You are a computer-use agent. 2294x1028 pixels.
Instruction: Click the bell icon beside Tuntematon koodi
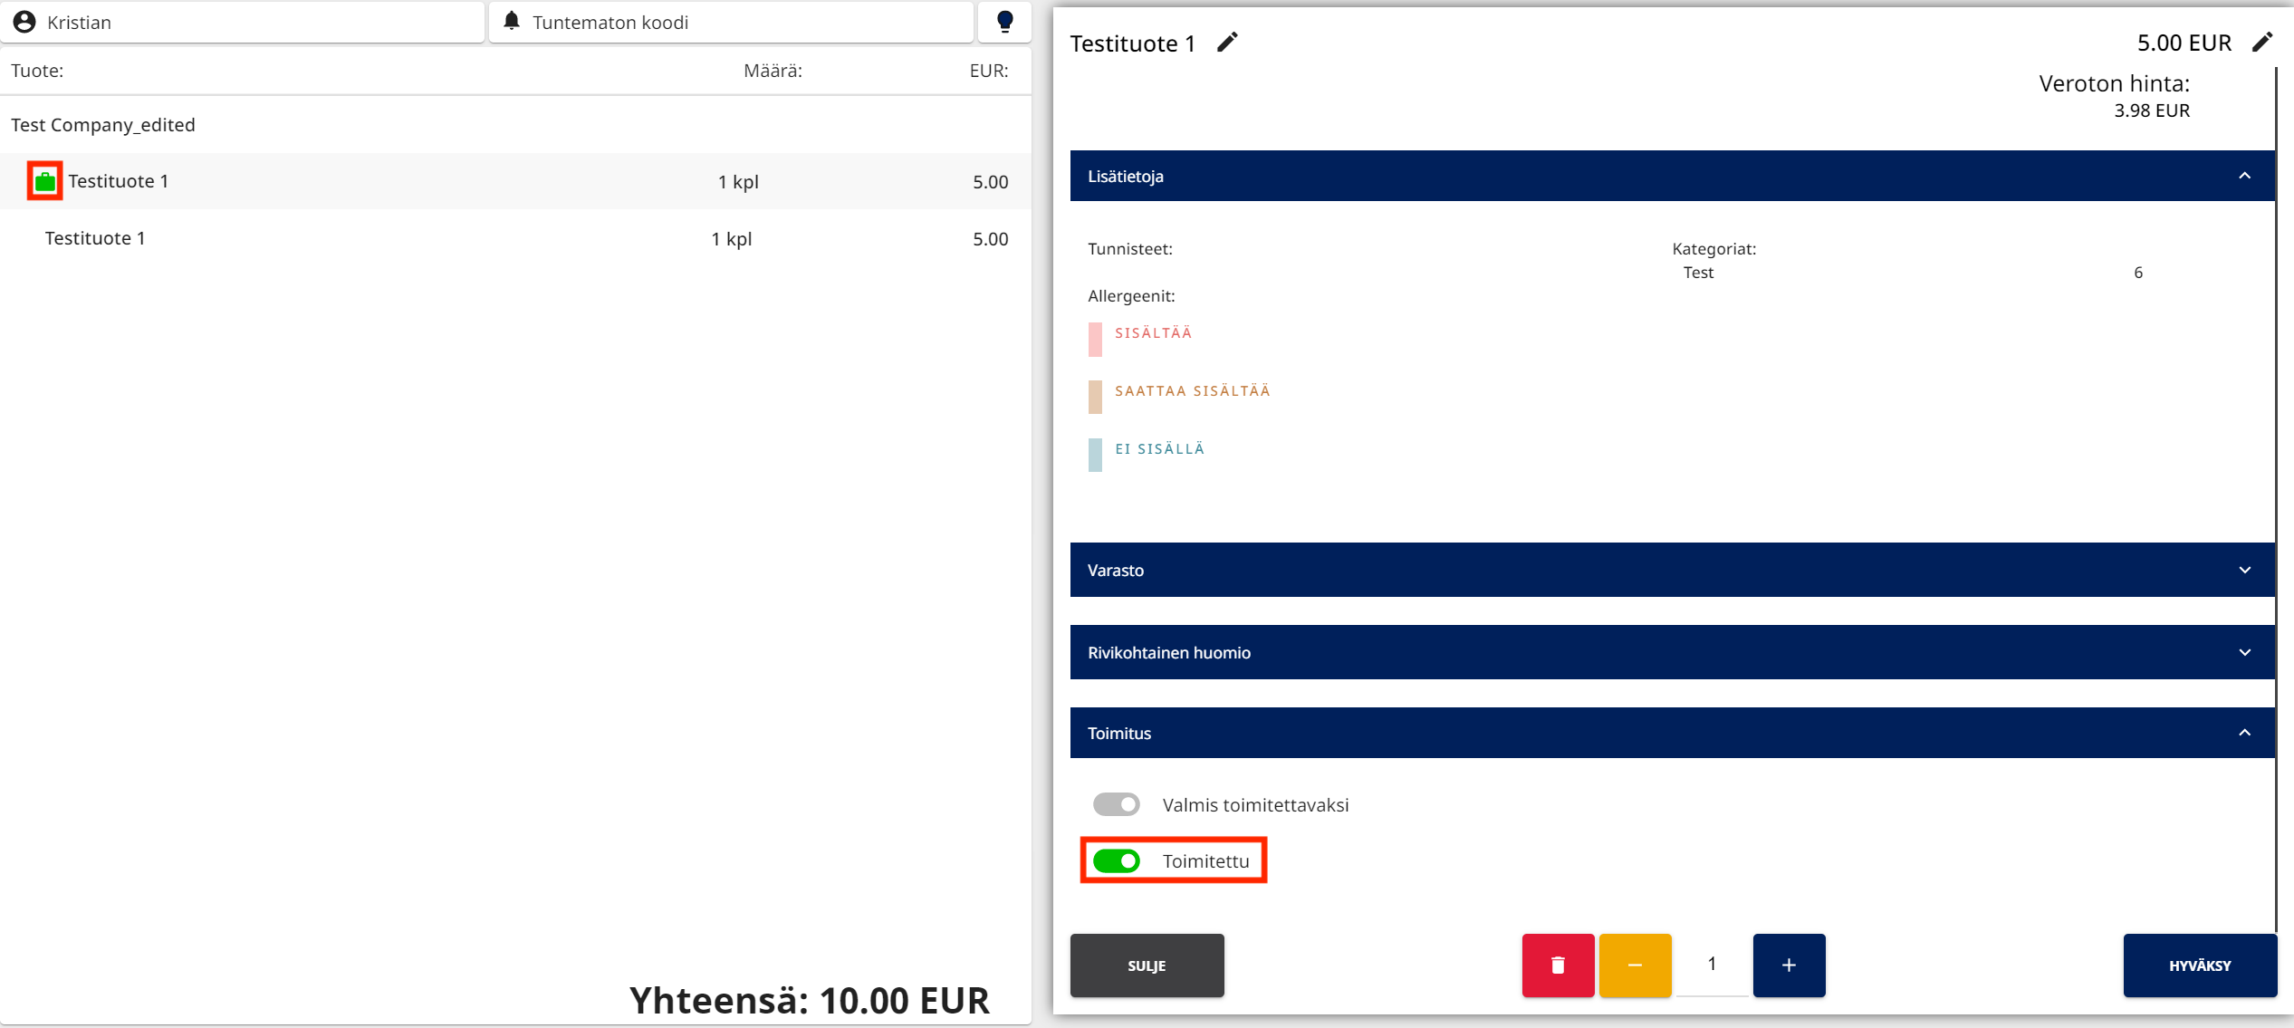(512, 21)
